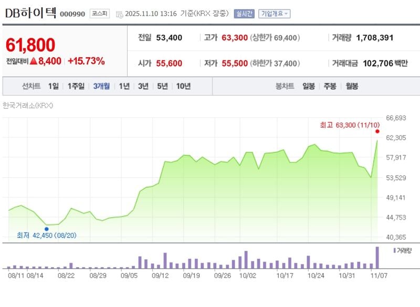Select the 3년 chart range
This screenshot has width=420, height=307.
[x=143, y=86]
